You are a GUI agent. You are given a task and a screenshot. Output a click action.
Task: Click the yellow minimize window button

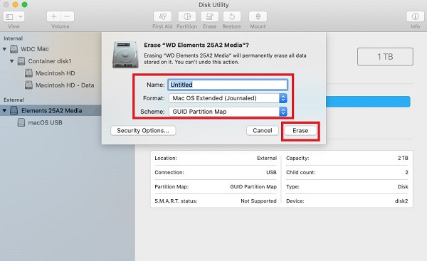15,5
